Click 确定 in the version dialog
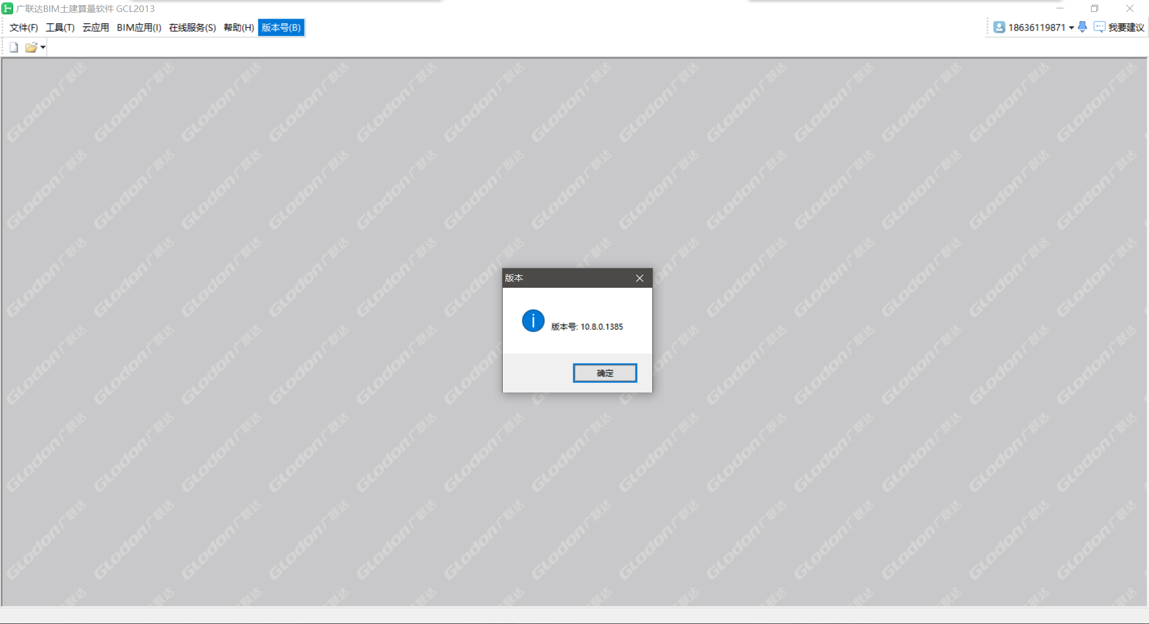This screenshot has width=1149, height=624. [x=605, y=373]
